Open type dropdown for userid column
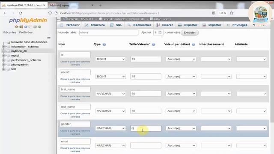The height and width of the screenshot is (154, 274). [110, 76]
